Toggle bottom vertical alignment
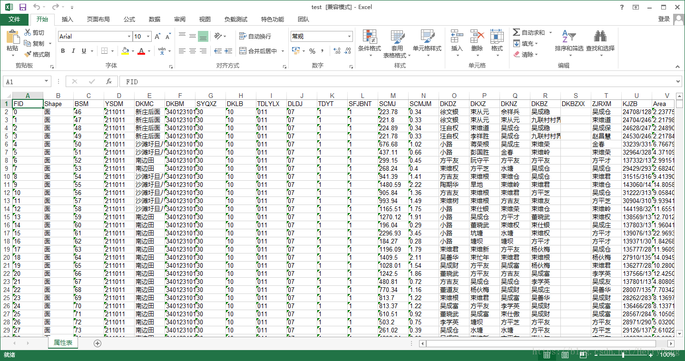The image size is (685, 361). [x=203, y=36]
